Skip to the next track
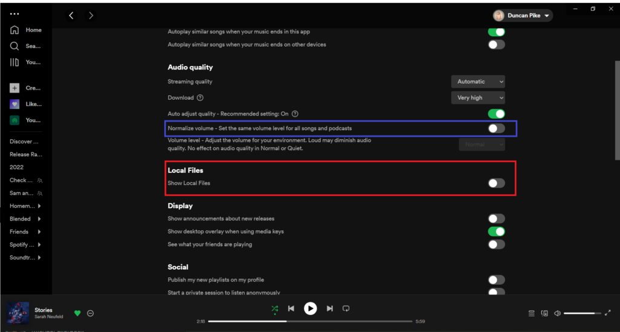Image resolution: width=620 pixels, height=332 pixels. point(329,308)
